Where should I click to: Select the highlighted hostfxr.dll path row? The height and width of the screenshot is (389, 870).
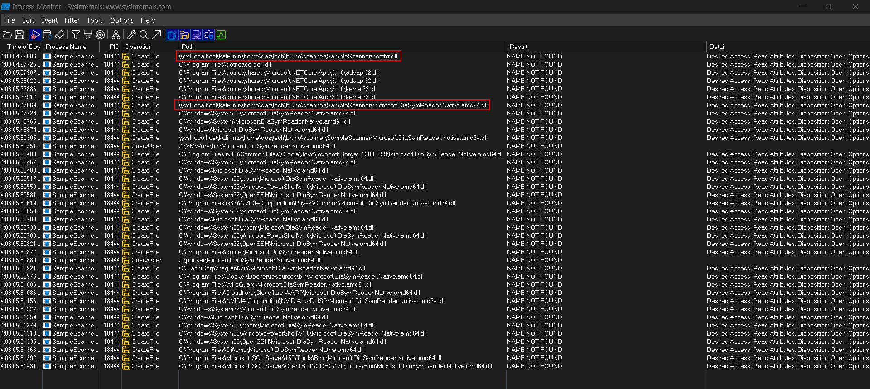pyautogui.click(x=288, y=57)
